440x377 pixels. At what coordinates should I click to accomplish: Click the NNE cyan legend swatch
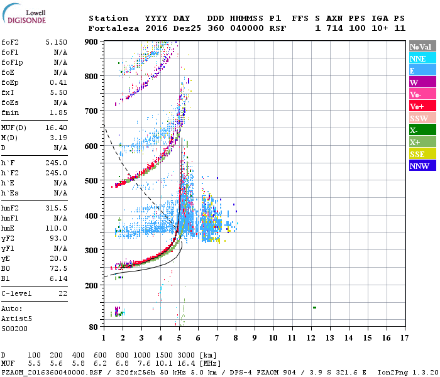pyautogui.click(x=422, y=58)
